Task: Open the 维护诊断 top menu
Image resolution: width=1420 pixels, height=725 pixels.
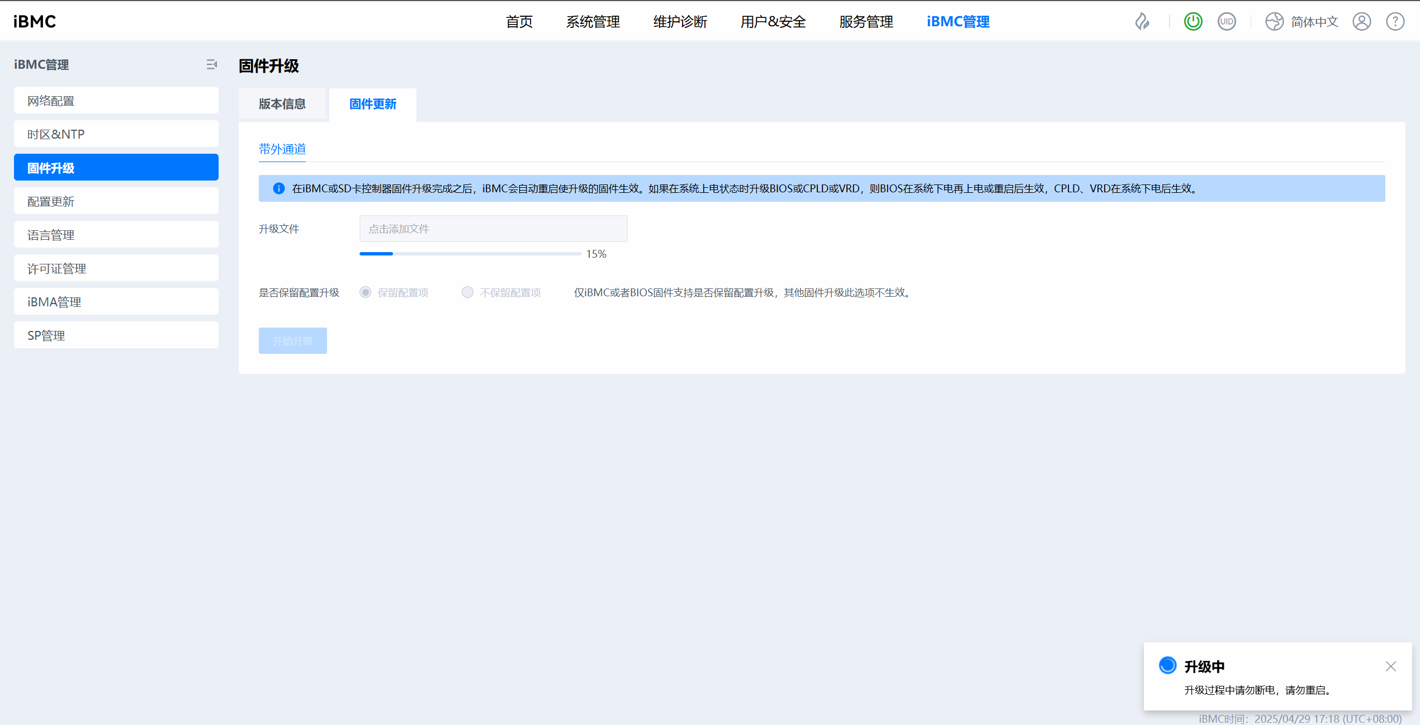Action: [x=680, y=22]
